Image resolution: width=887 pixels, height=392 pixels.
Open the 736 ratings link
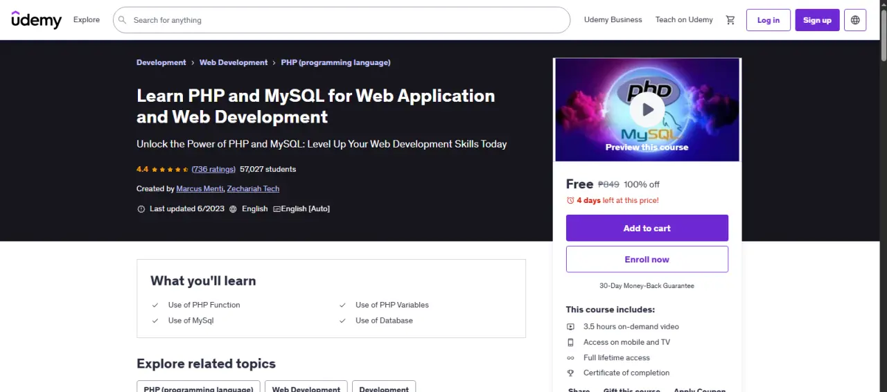click(x=213, y=169)
